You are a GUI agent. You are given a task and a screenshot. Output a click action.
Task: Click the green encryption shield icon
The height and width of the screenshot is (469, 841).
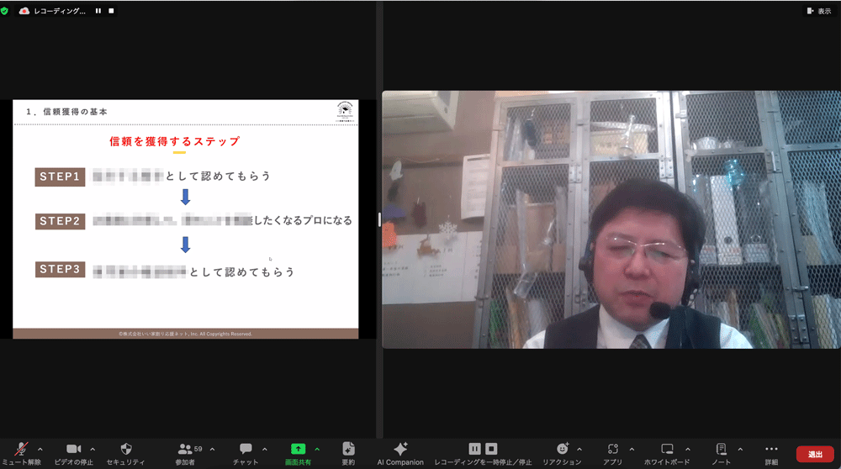coord(5,11)
